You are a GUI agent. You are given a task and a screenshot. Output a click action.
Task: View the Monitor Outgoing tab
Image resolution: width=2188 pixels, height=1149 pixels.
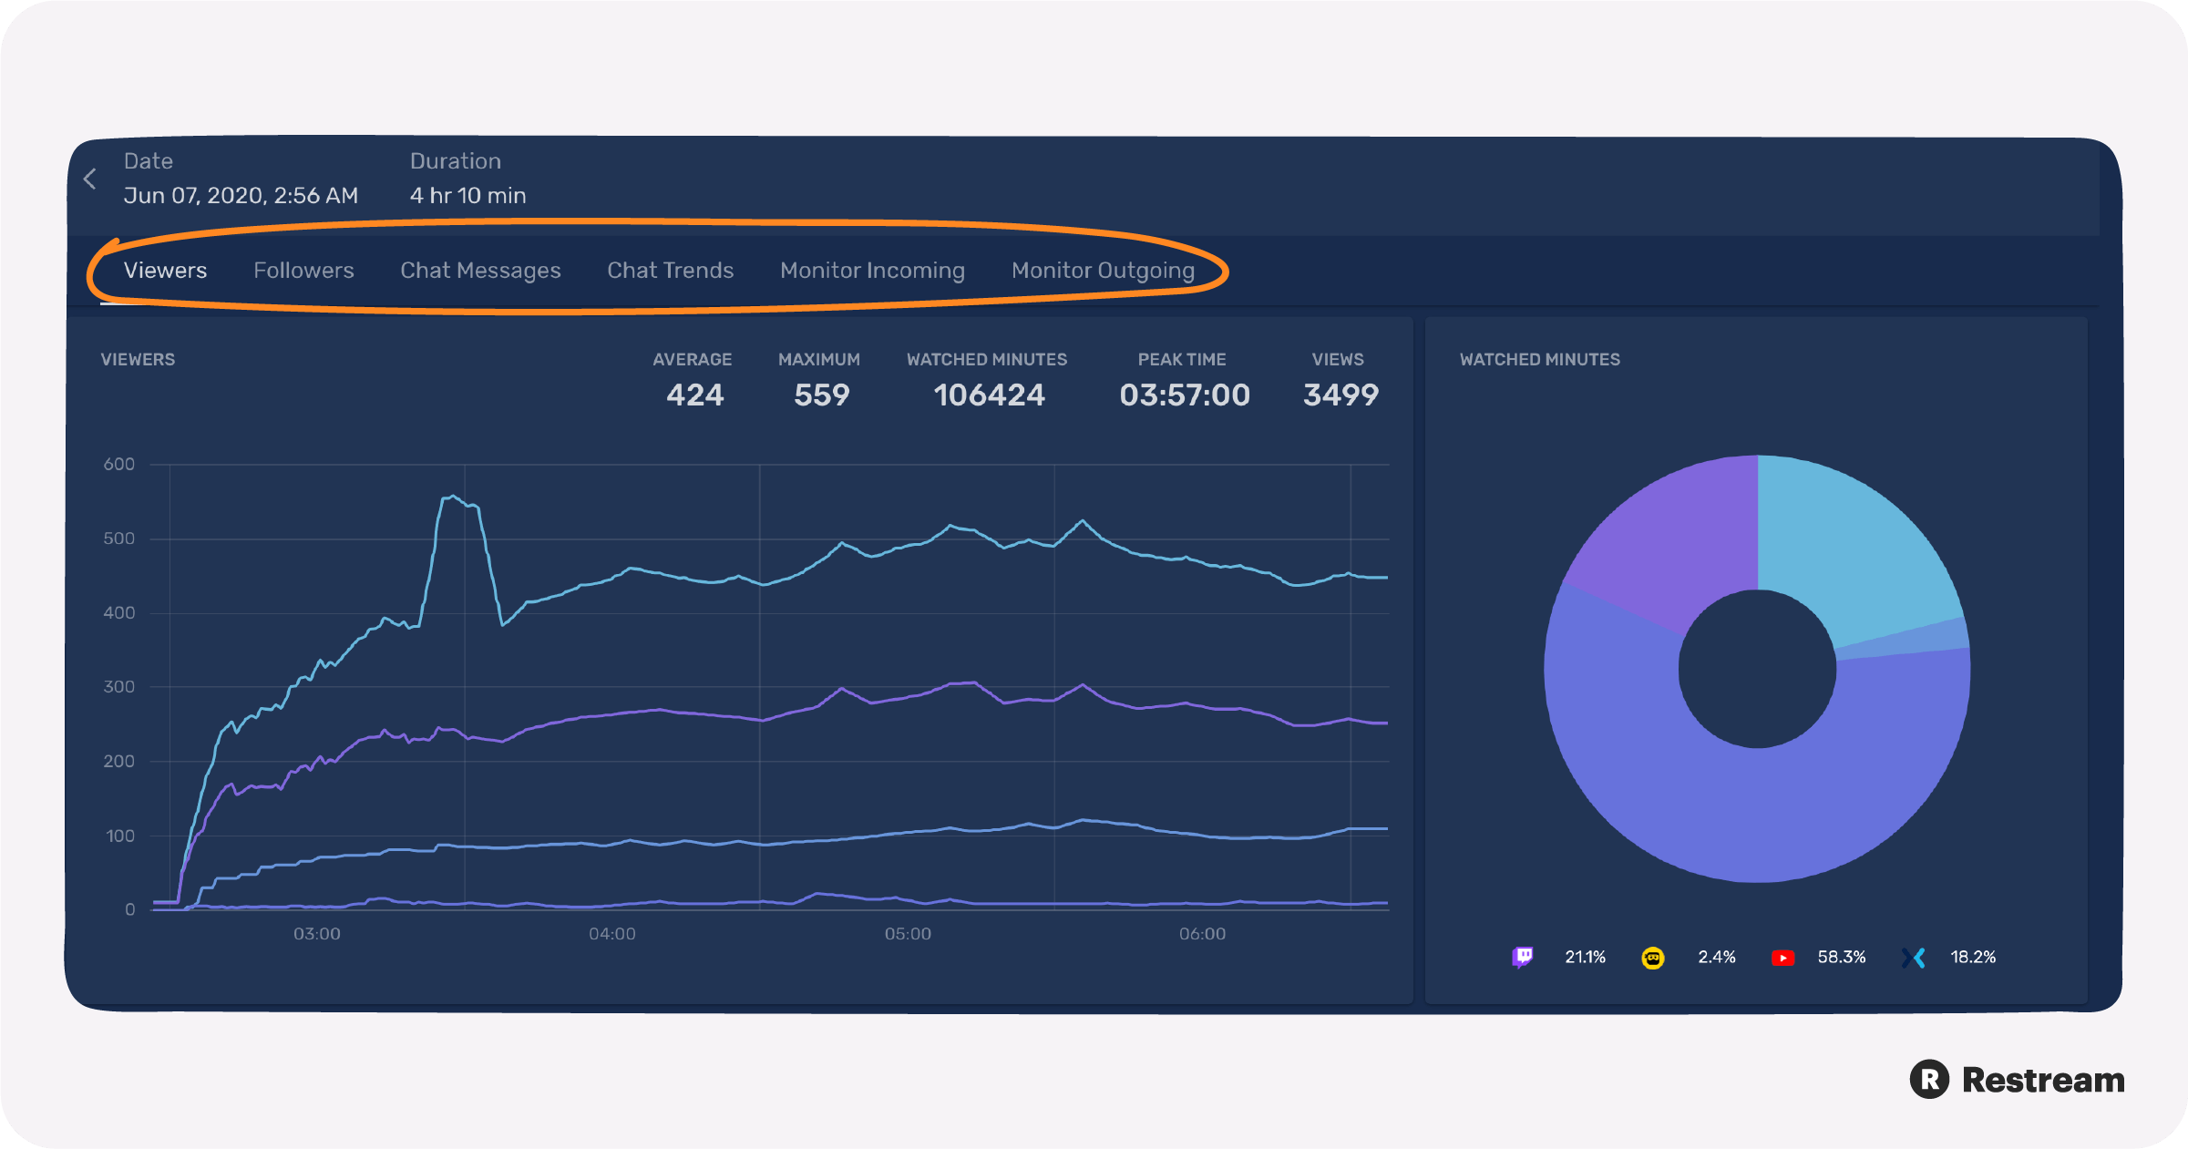(1103, 270)
